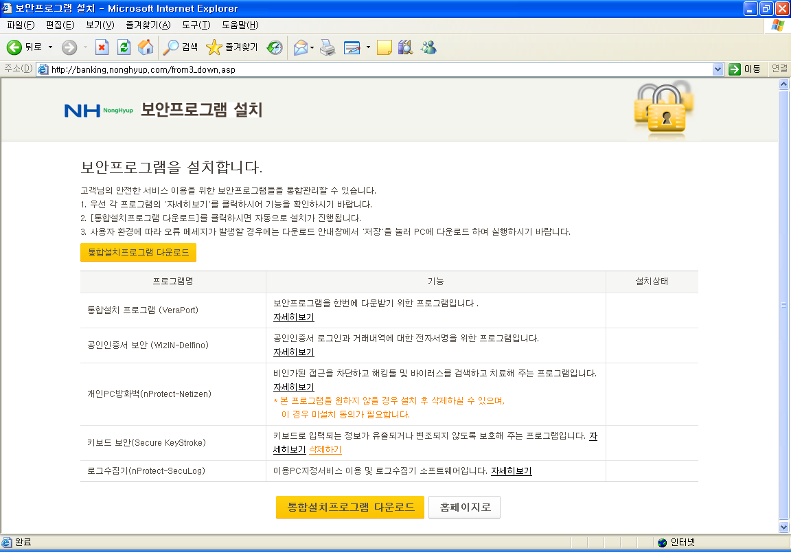The height and width of the screenshot is (557, 791).
Task: Click the golden padlock image
Action: [665, 108]
